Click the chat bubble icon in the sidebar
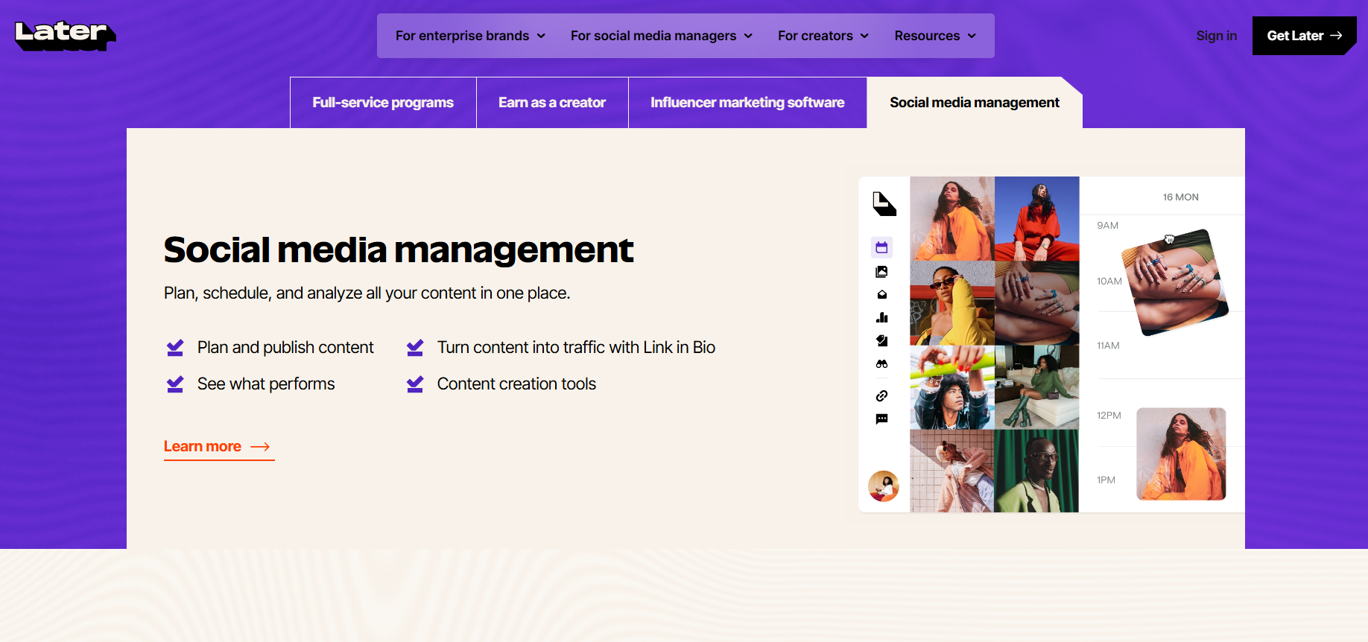 point(881,419)
